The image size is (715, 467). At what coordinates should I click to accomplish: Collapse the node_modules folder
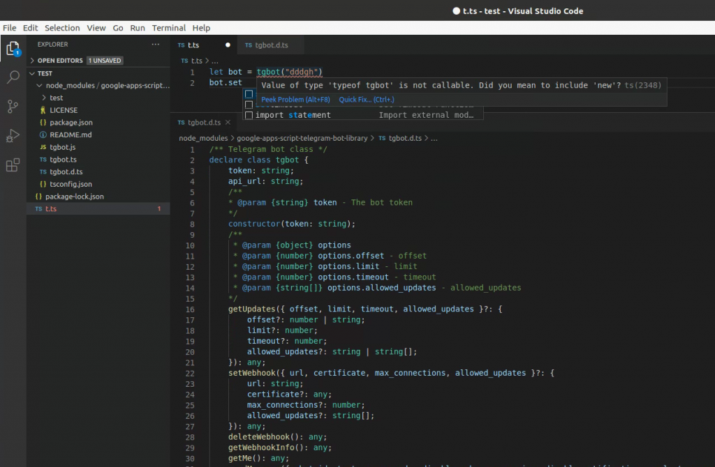[39, 85]
